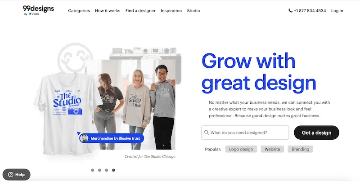Click the Log in link
The width and height of the screenshot is (360, 181).
[337, 11]
